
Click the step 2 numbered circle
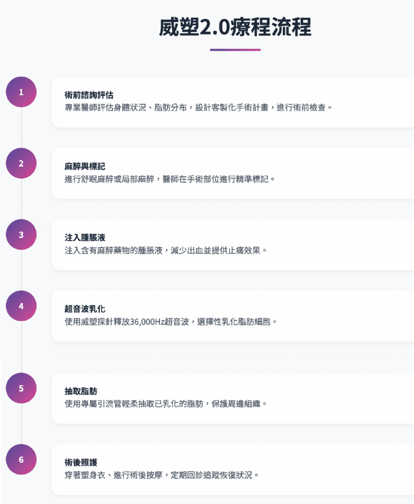21,163
